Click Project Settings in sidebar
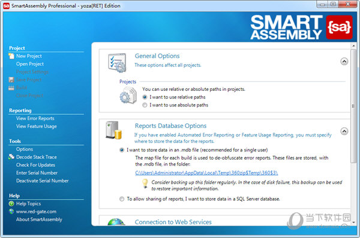360x238 pixels. [32, 72]
